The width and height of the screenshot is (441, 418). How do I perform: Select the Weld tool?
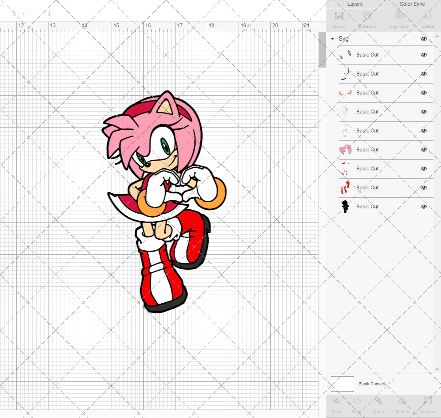pos(356,403)
